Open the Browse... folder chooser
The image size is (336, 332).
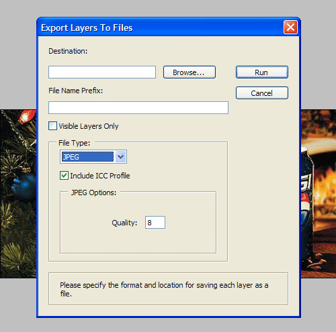coord(190,72)
